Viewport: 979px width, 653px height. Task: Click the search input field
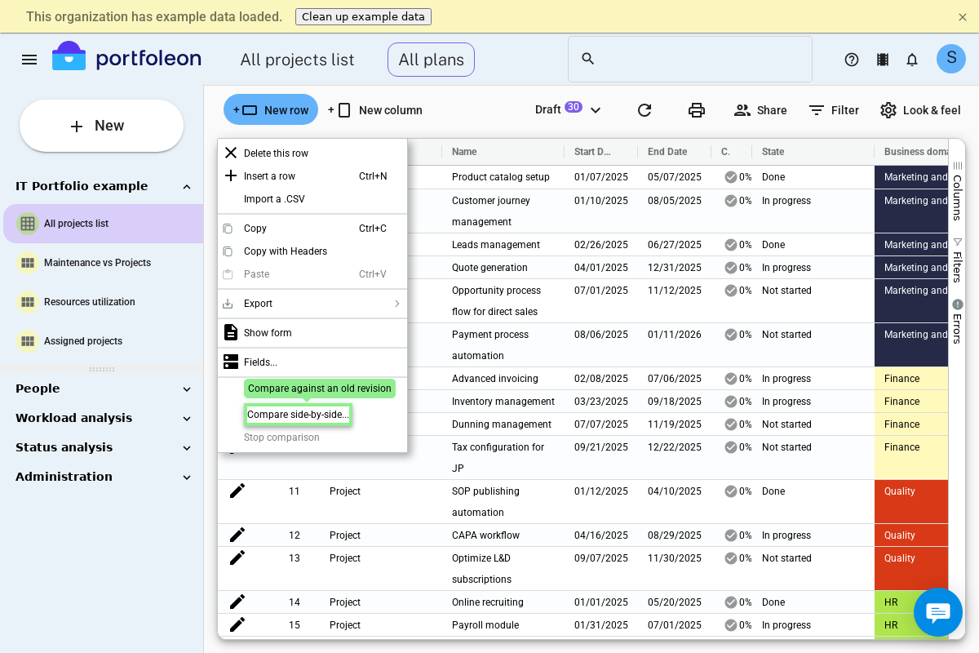pyautogui.click(x=690, y=59)
